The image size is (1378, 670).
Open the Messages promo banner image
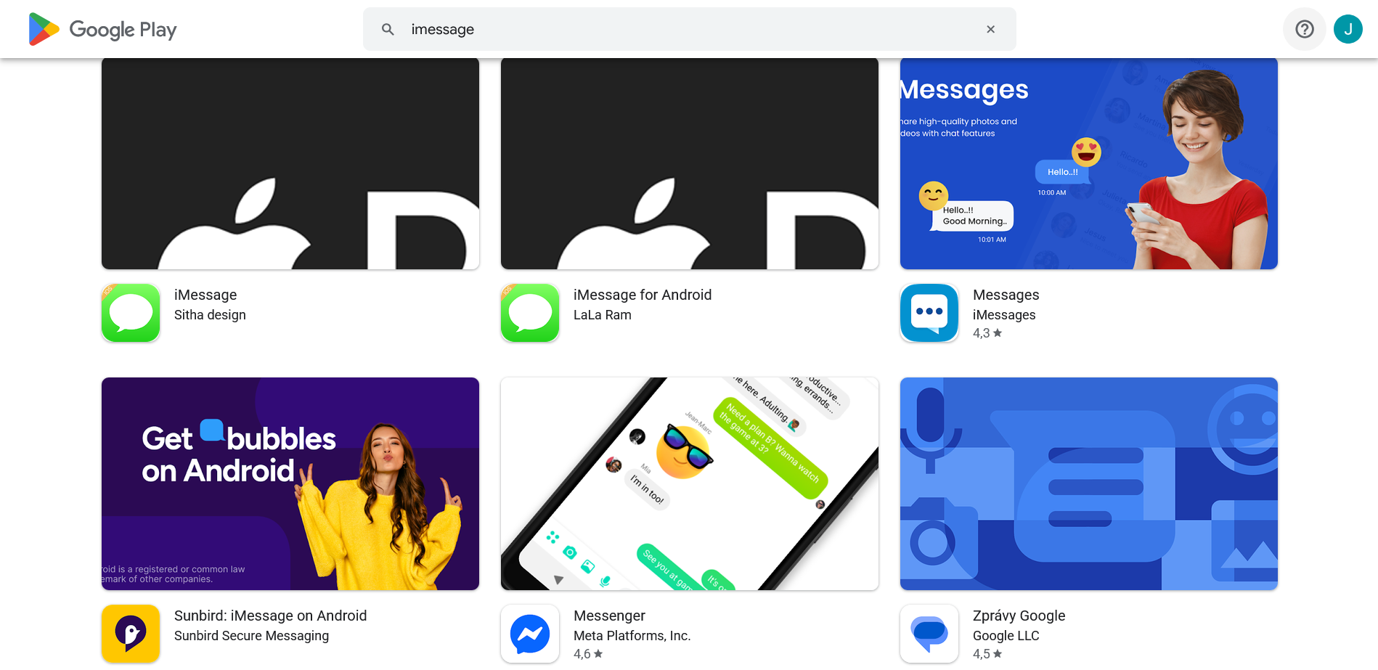coord(1089,163)
